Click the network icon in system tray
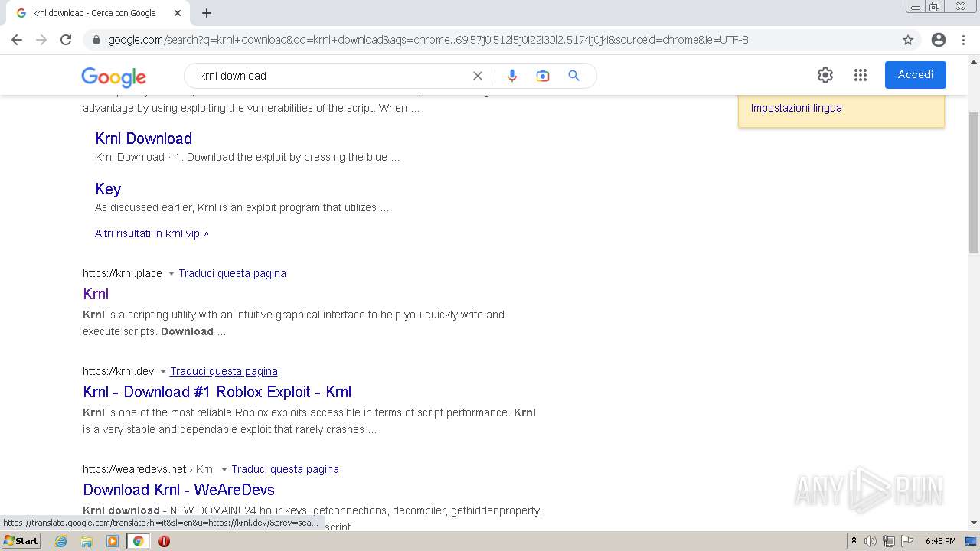 tap(889, 541)
